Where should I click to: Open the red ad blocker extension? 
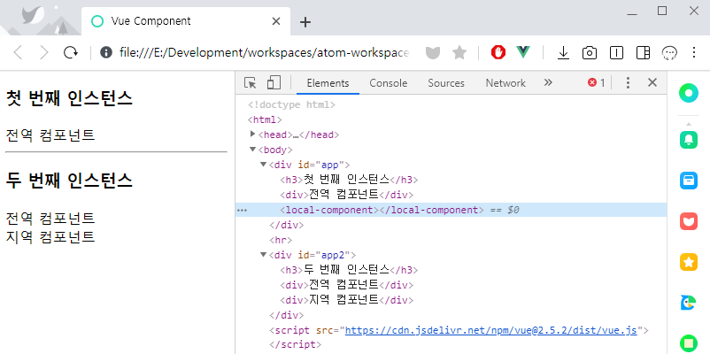tap(498, 52)
